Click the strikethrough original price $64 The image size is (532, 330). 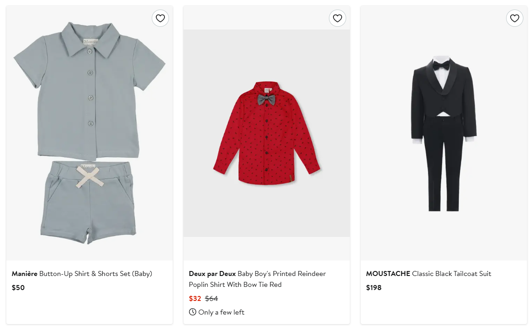tap(212, 298)
